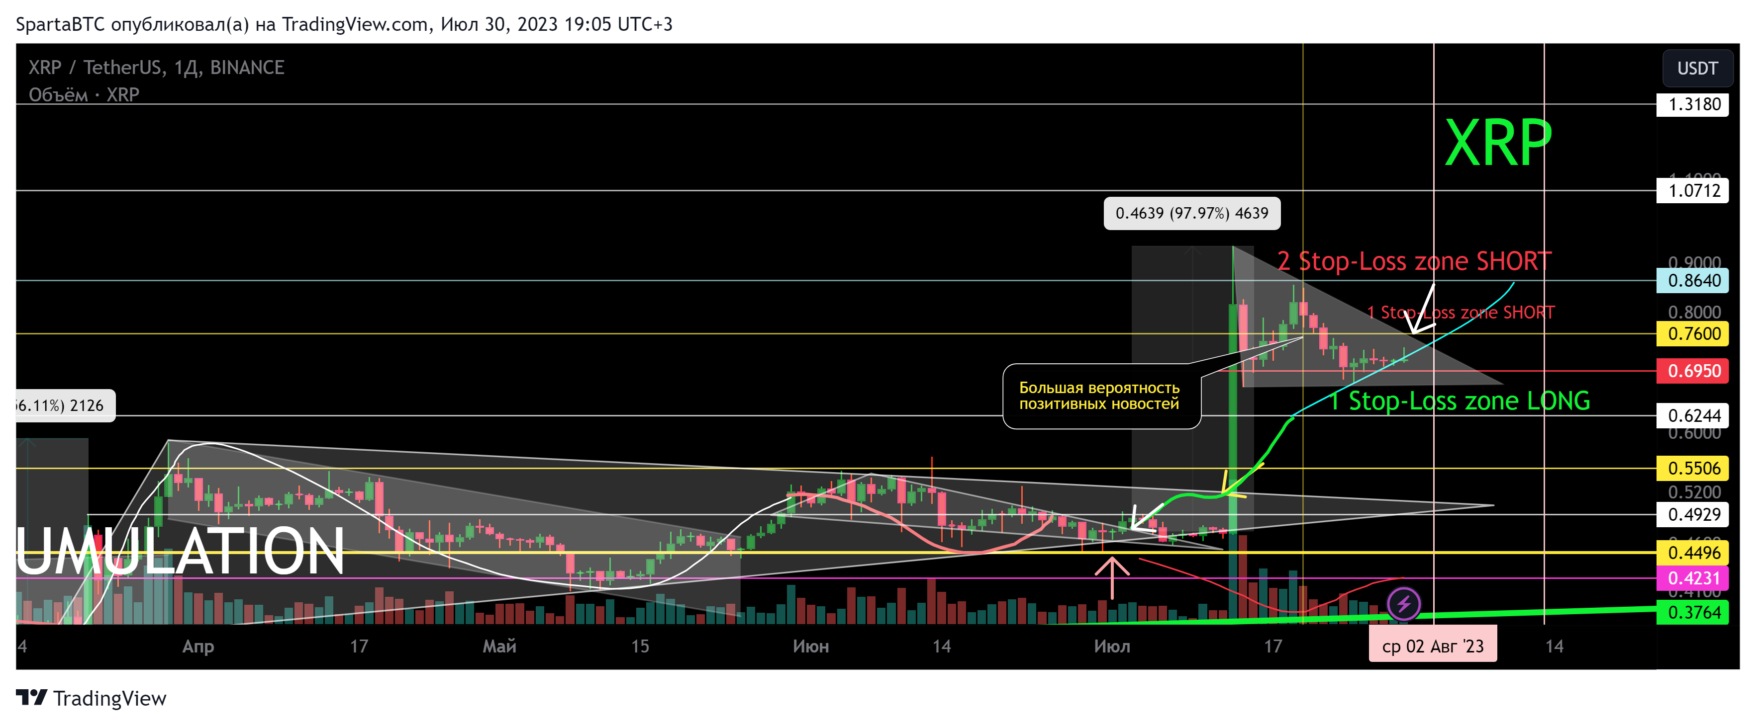Screen dimensions: 1756x726
Task: Select the 1.0712 price label
Action: [1693, 191]
